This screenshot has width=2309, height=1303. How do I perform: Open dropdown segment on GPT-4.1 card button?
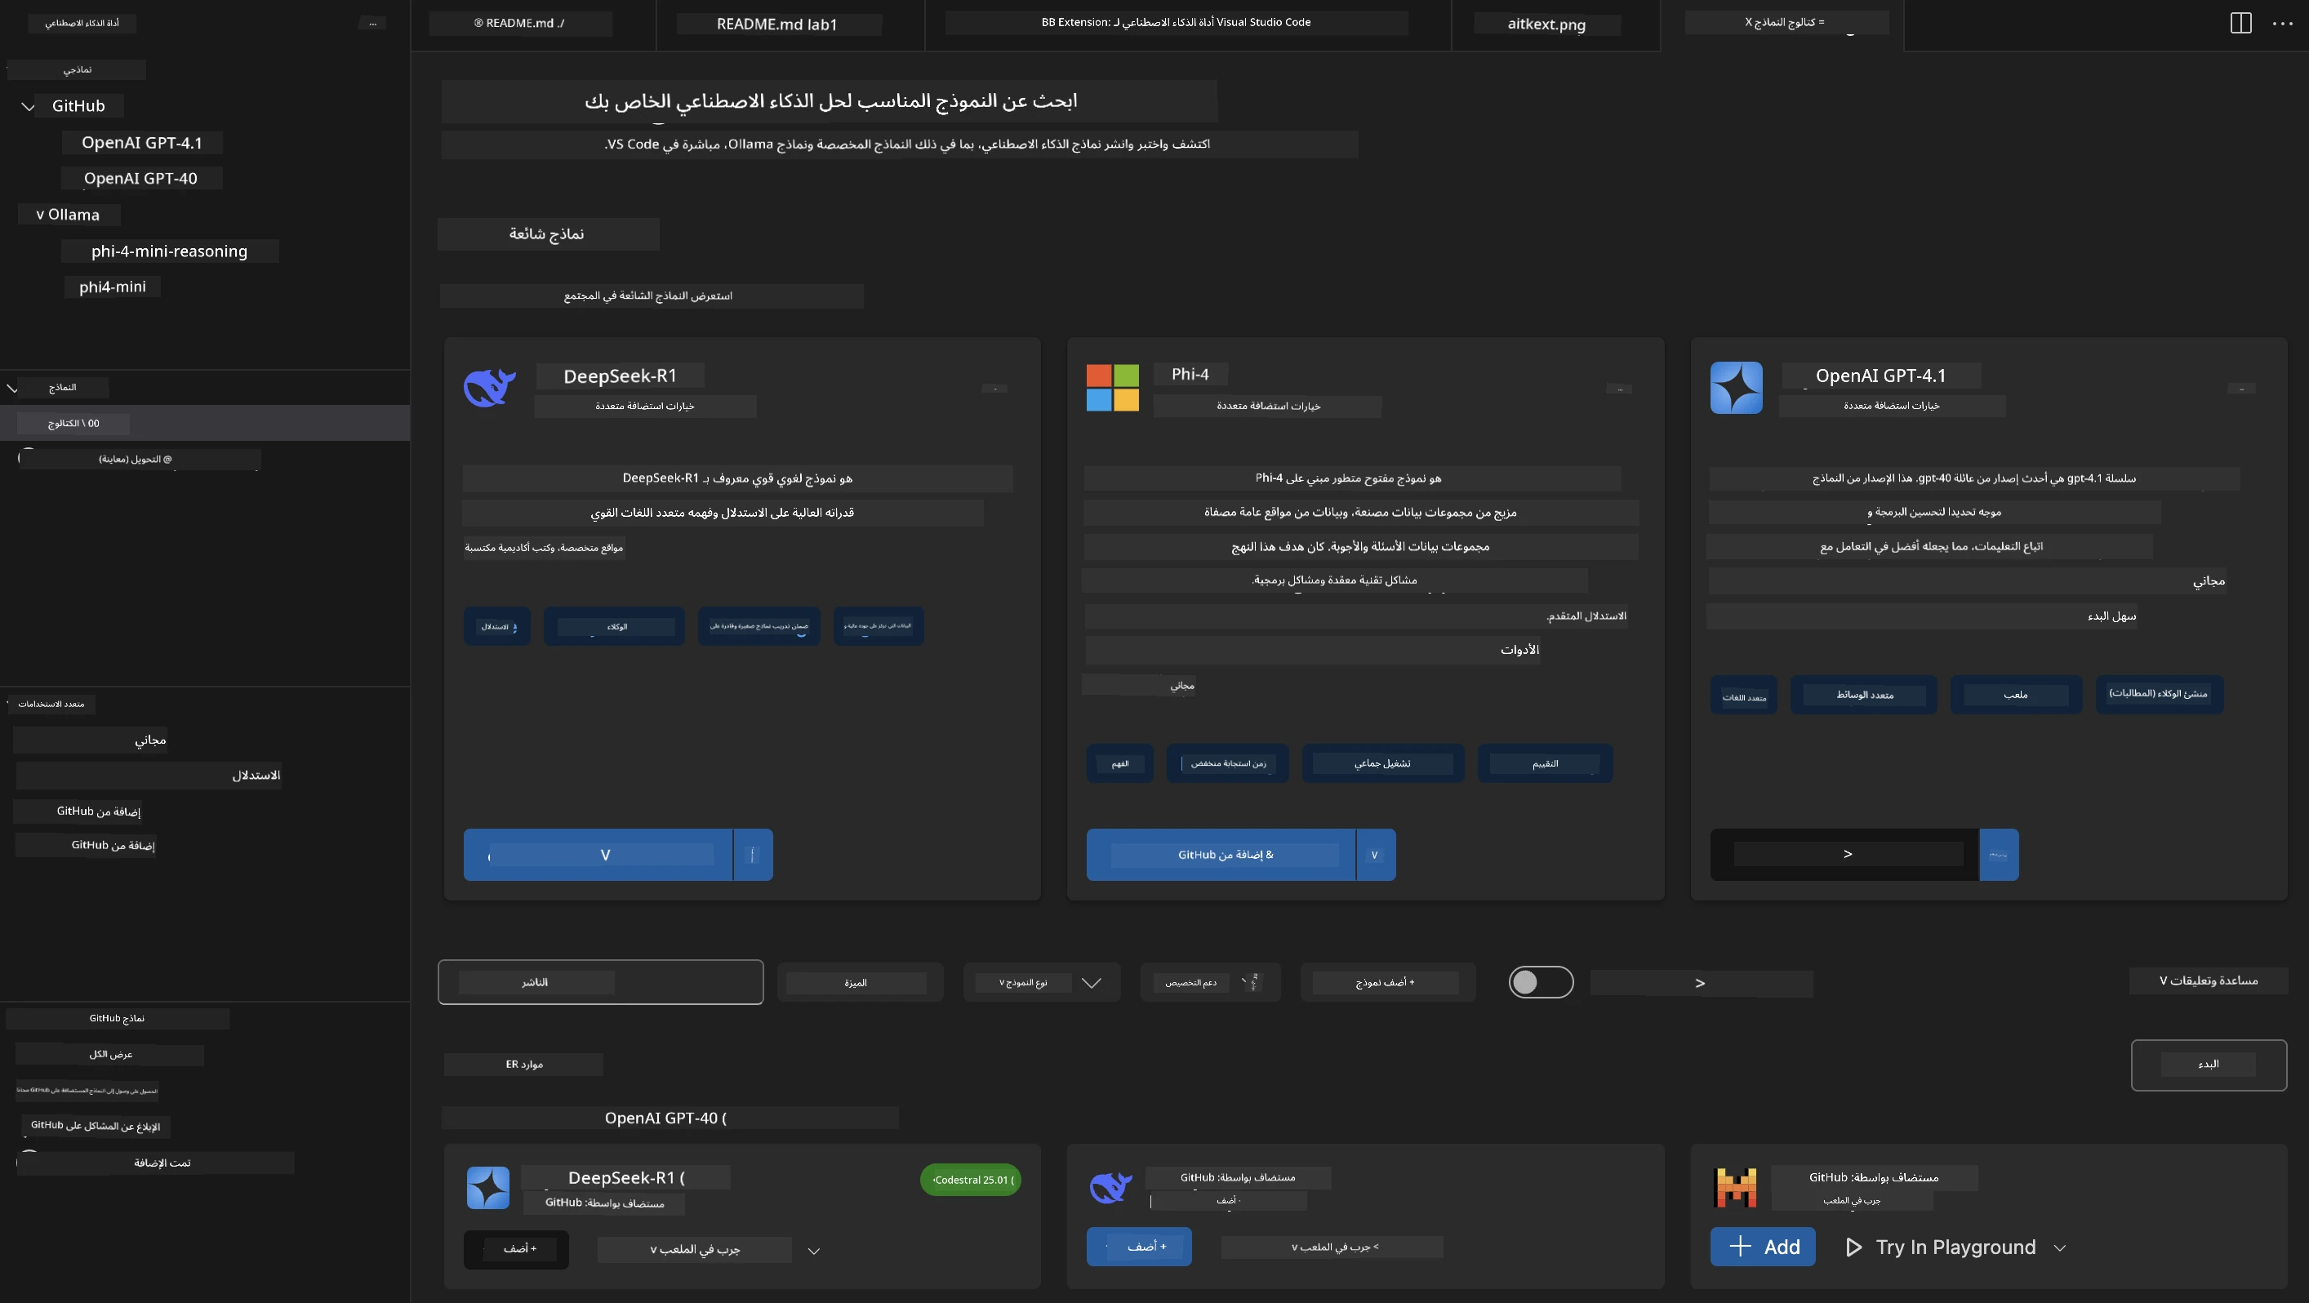pyautogui.click(x=1999, y=855)
